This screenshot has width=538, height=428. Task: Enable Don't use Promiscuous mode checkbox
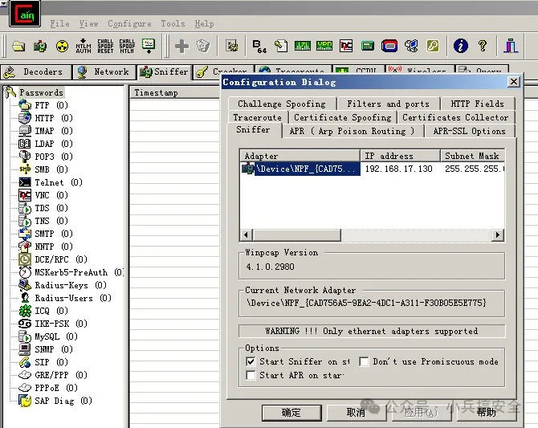(x=364, y=362)
